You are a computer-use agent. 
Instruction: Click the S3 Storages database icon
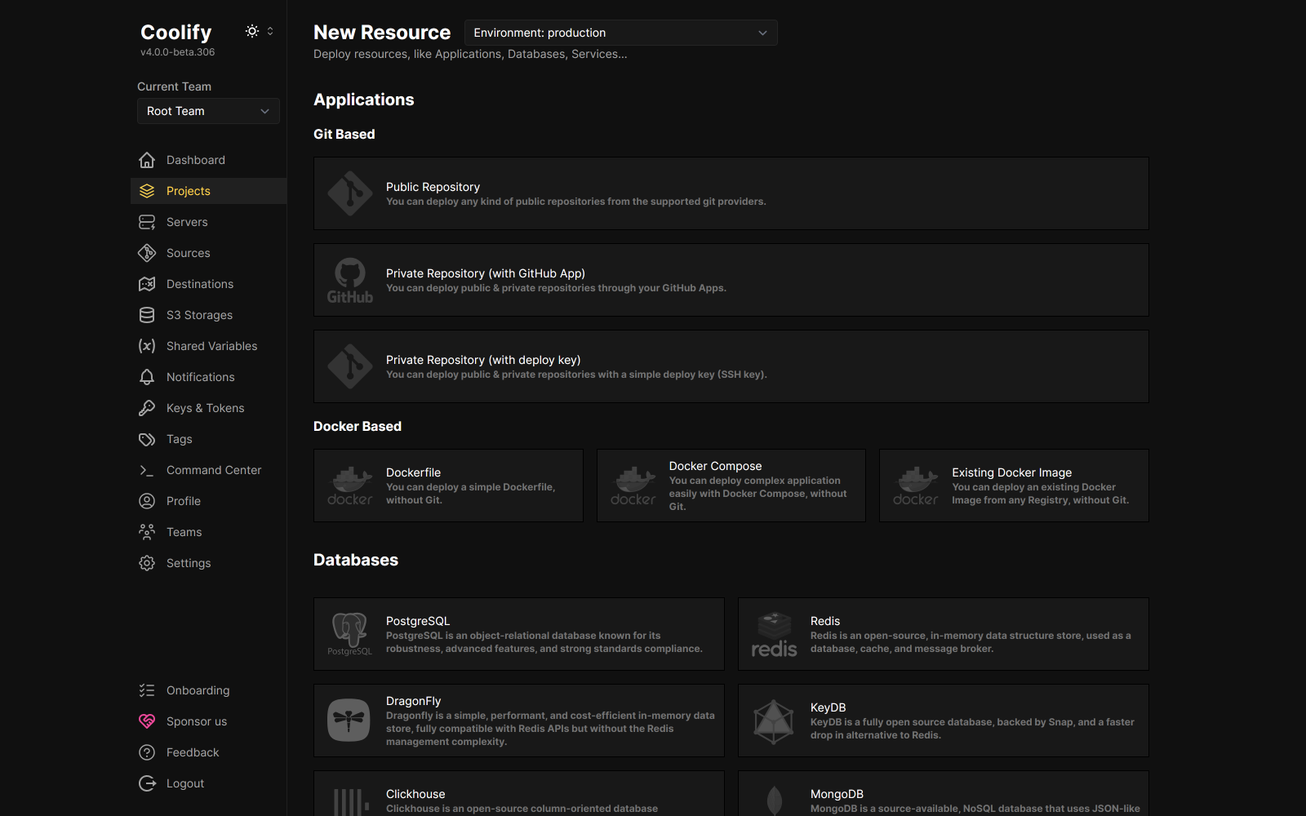(147, 314)
